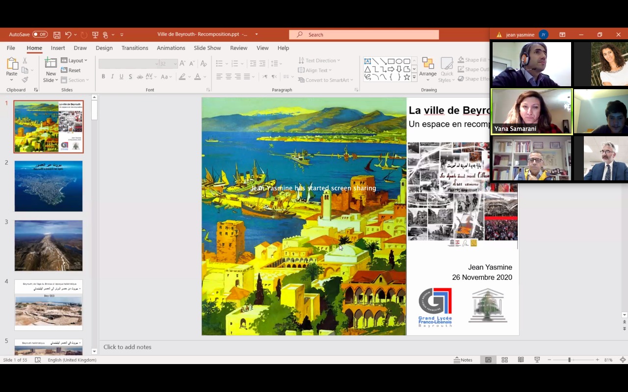Screen dimensions: 628x392
Task: Zoom in with plus button
Action: [x=597, y=360]
